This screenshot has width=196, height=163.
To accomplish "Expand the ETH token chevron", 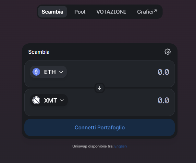I will [x=61, y=72].
